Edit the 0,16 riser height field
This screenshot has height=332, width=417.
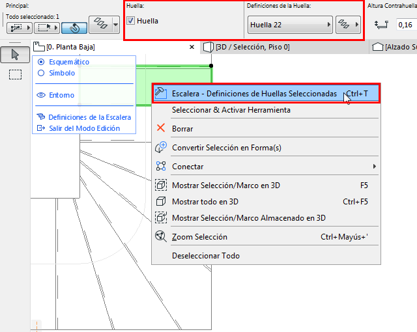click(x=407, y=25)
